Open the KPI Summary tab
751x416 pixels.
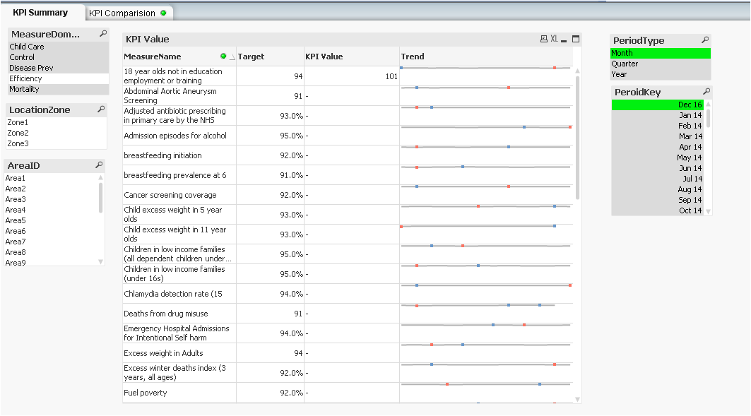[x=40, y=13]
